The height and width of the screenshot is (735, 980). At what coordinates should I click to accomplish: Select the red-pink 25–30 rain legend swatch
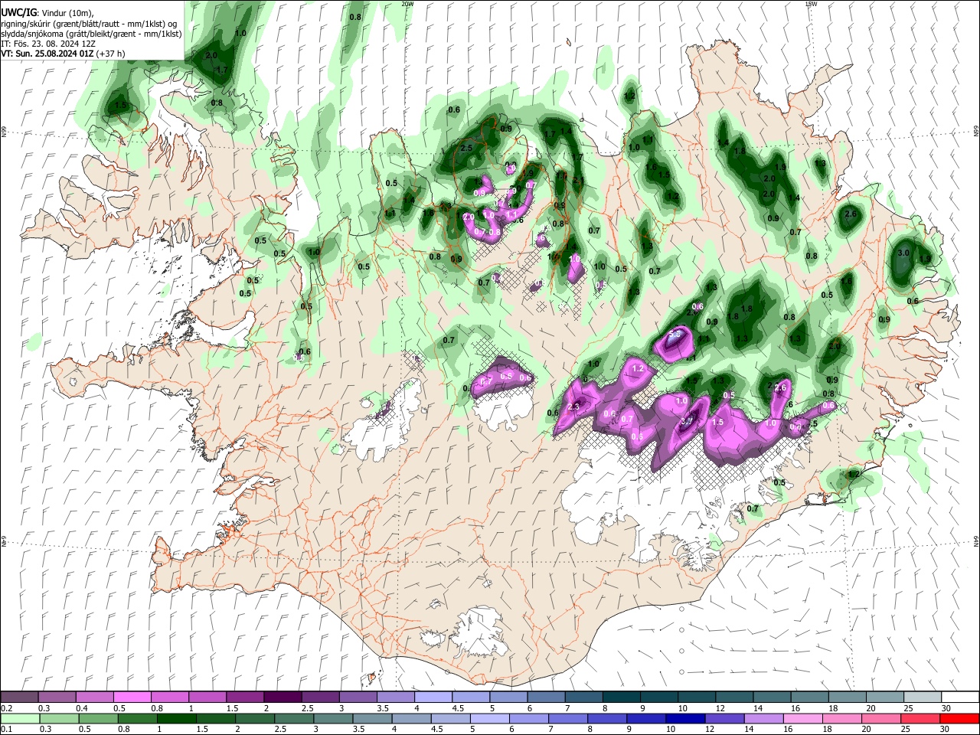tap(921, 718)
